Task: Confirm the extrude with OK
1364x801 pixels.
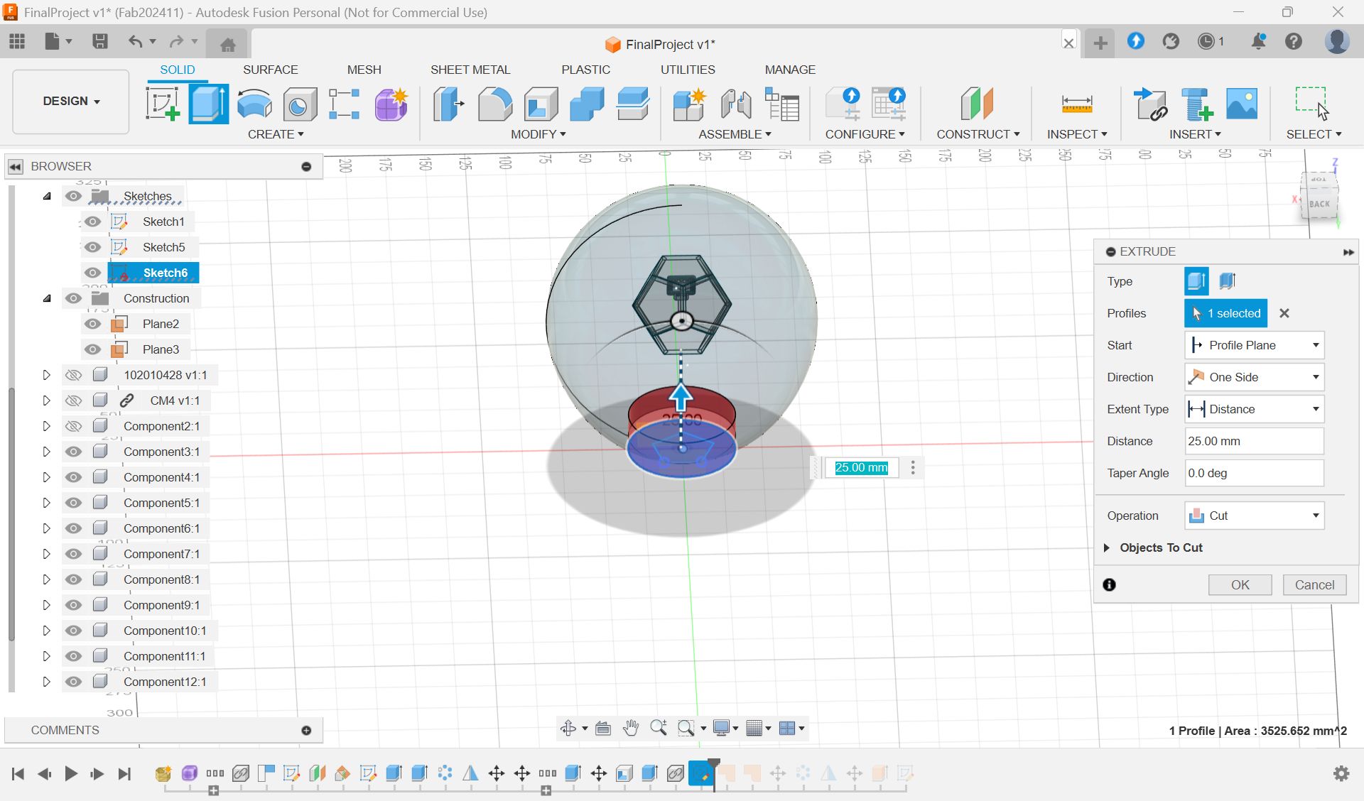Action: click(x=1240, y=584)
